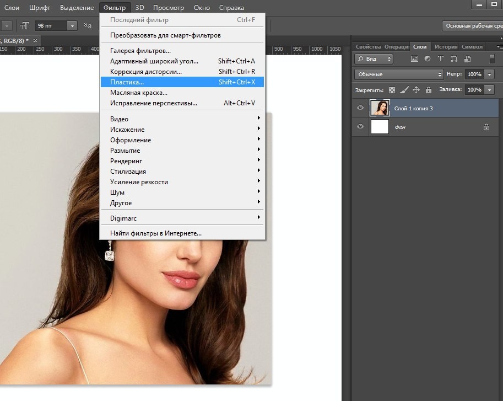The image size is (503, 401).
Task: Toggle the layer filtering switch
Action: click(492, 59)
